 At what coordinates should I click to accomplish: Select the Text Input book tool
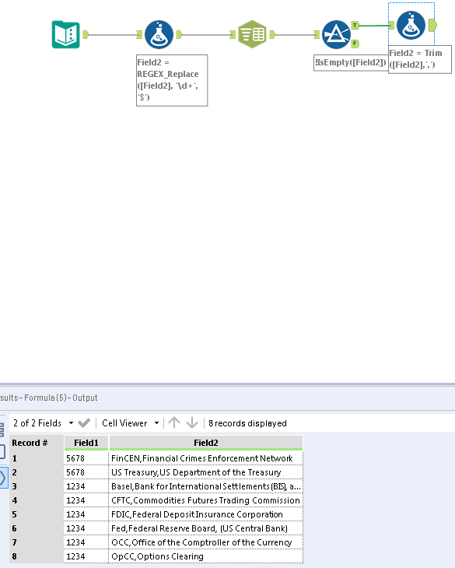(66, 34)
